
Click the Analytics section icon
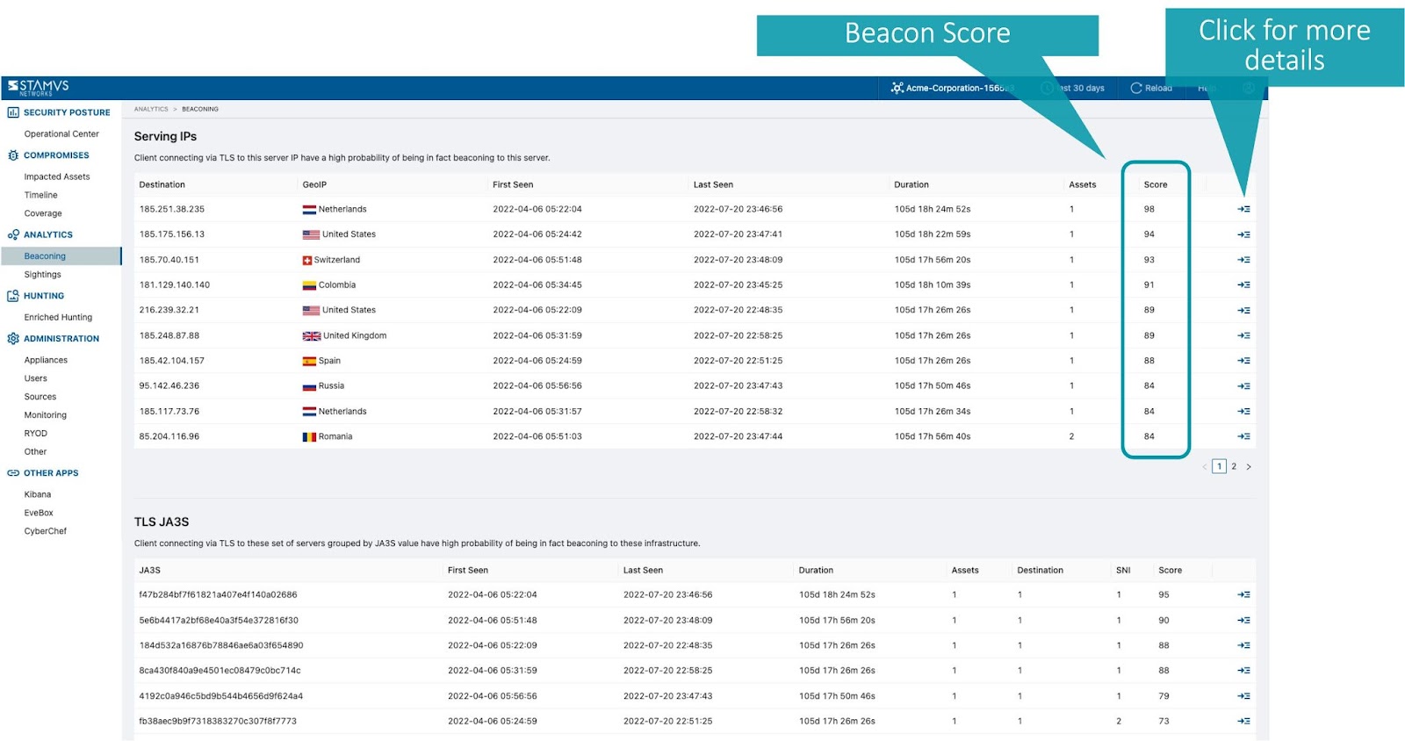click(13, 234)
